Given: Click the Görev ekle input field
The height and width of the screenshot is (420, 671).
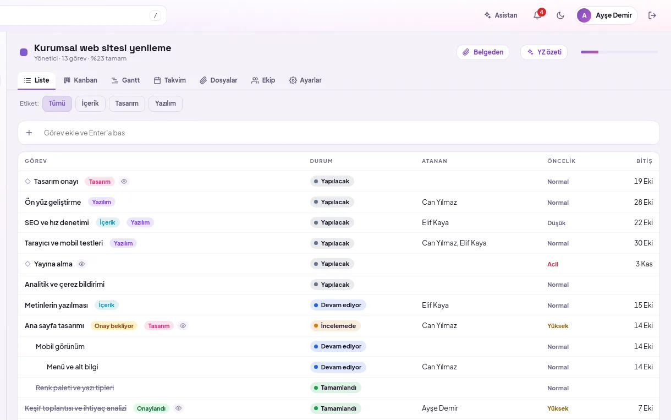Looking at the screenshot, I should tap(346, 133).
